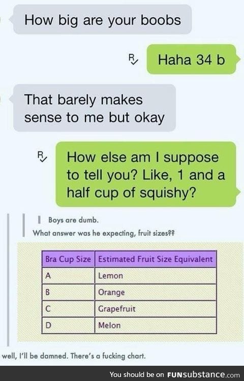
Task: Click the "Boys are dumb." quoted comment
Action: pos(73,220)
